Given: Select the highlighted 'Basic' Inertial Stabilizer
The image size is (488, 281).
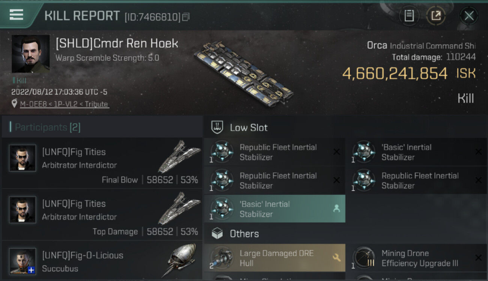Looking at the screenshot, I should (x=274, y=209).
